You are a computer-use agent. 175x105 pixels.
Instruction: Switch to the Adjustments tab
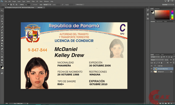coord(159,21)
